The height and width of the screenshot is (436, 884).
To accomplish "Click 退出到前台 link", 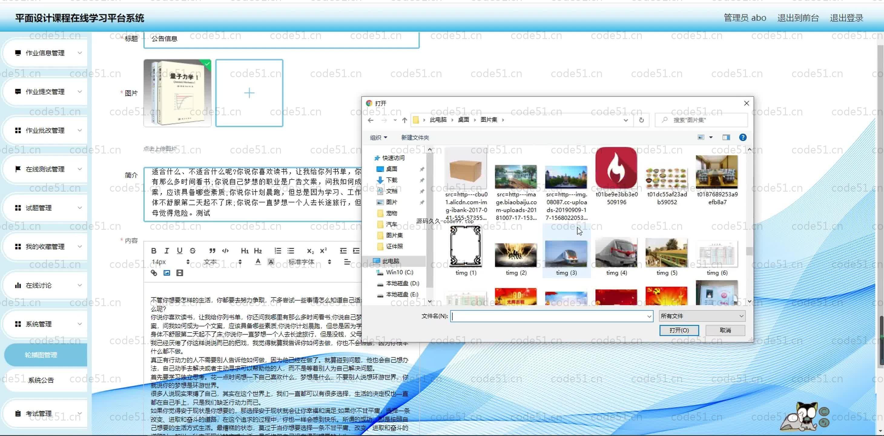I will click(798, 18).
